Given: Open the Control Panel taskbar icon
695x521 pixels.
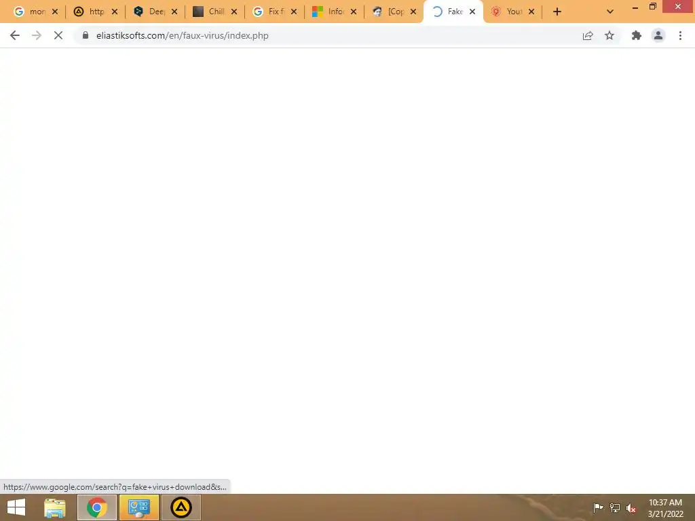Looking at the screenshot, I should (x=139, y=507).
